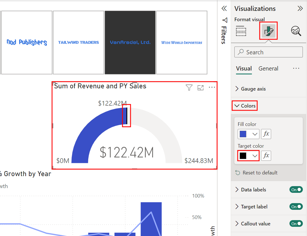Turn off the Target label toggle
The image size is (307, 236).
[296, 206]
